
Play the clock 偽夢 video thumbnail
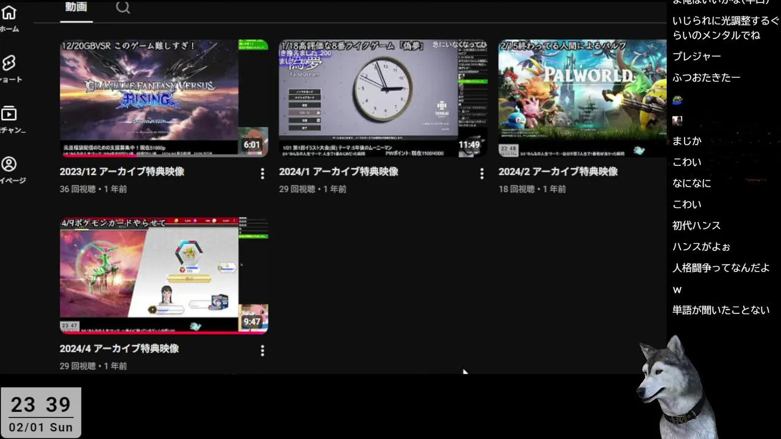coord(383,98)
